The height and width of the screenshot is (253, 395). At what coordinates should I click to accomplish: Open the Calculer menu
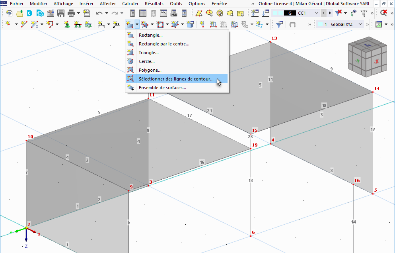(130, 4)
